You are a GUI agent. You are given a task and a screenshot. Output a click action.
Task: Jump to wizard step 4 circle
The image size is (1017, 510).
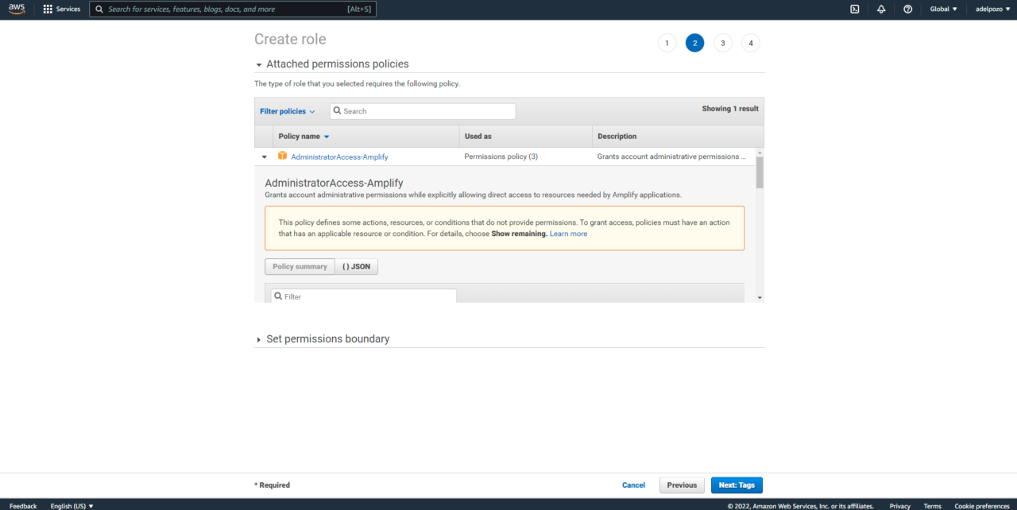[x=750, y=43]
